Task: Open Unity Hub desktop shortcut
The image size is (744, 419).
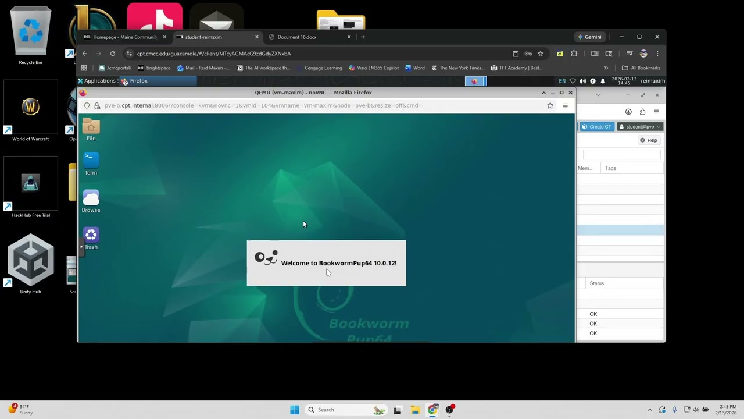Action: 30,264
